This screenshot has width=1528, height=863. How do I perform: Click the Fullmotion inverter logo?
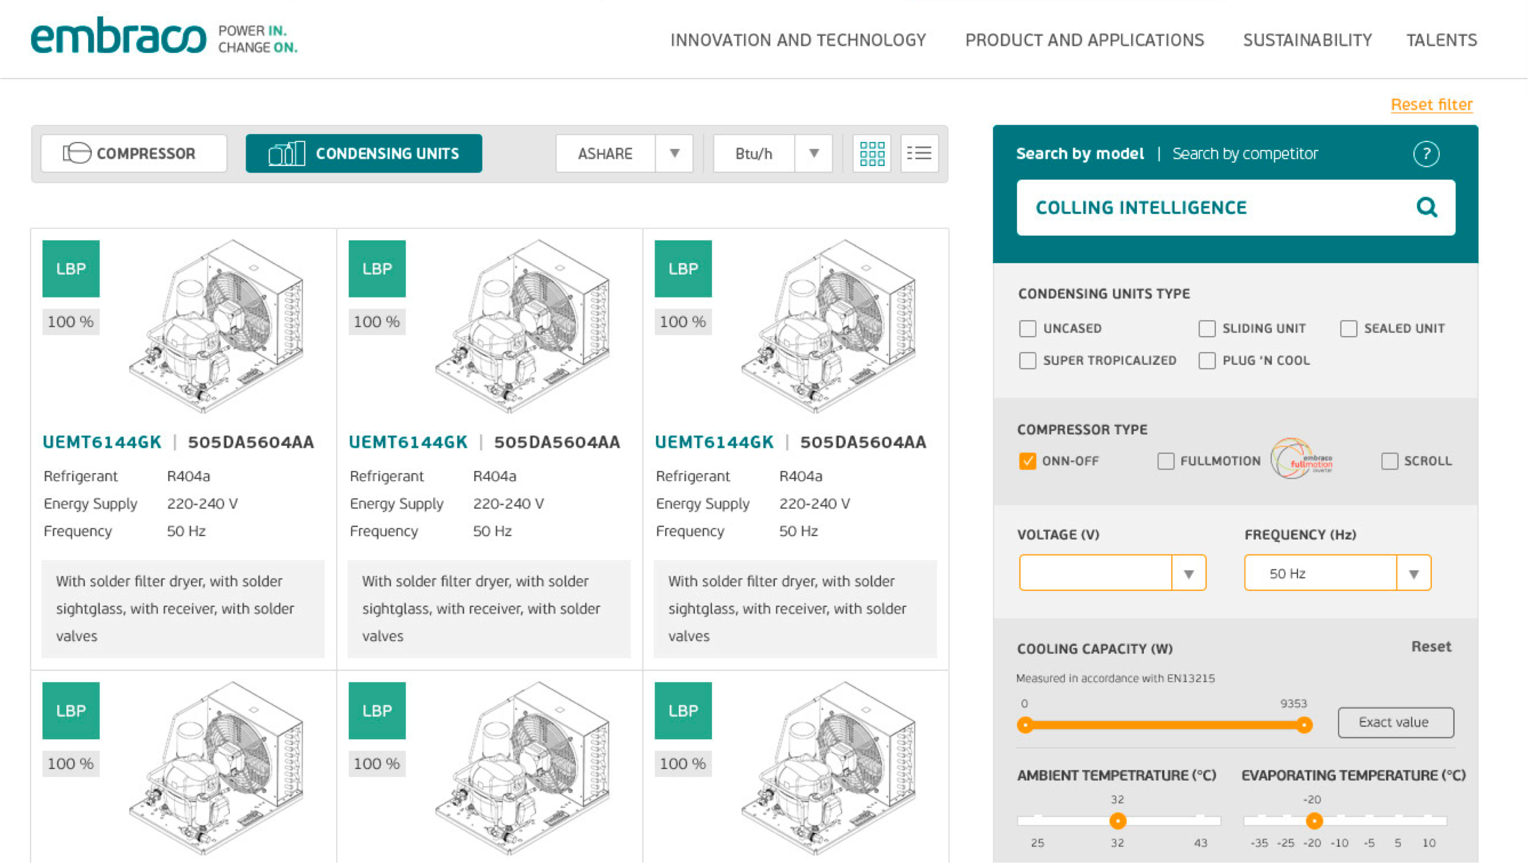pyautogui.click(x=1302, y=458)
